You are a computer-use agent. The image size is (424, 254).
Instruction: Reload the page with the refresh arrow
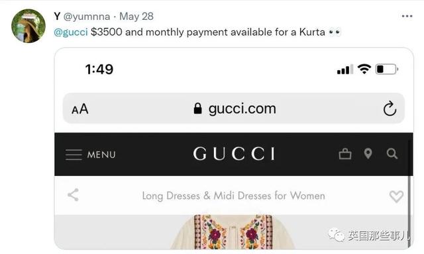[x=390, y=108]
